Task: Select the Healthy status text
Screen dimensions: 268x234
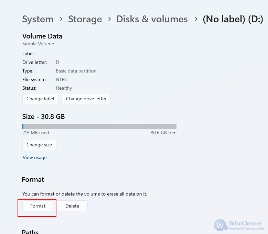Action: tap(64, 88)
